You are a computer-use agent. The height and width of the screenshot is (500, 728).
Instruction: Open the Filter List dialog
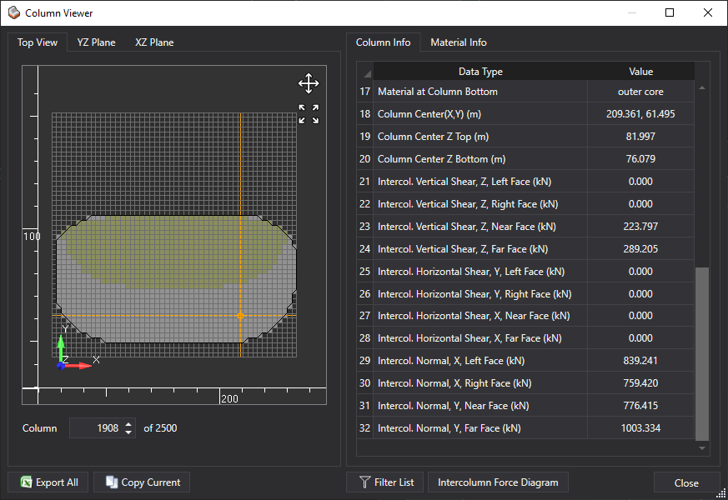click(386, 482)
